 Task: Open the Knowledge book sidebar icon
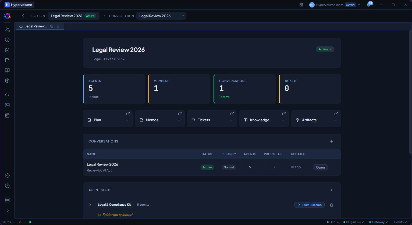7,70
